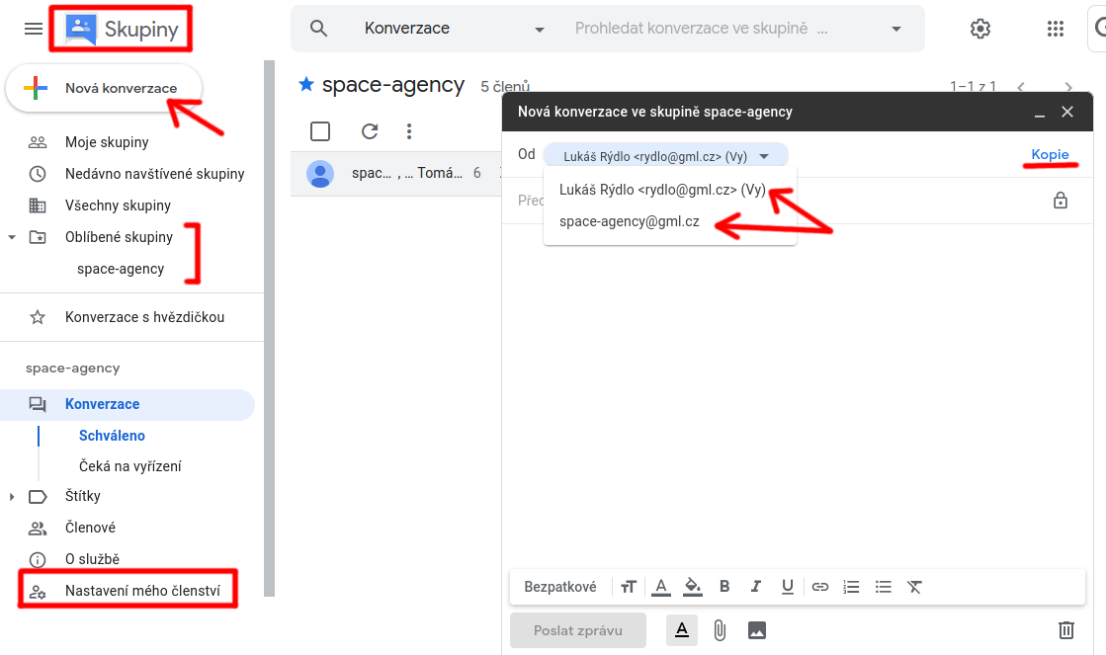Go to next page of conversations
The height and width of the screenshot is (655, 1106).
click(1068, 87)
